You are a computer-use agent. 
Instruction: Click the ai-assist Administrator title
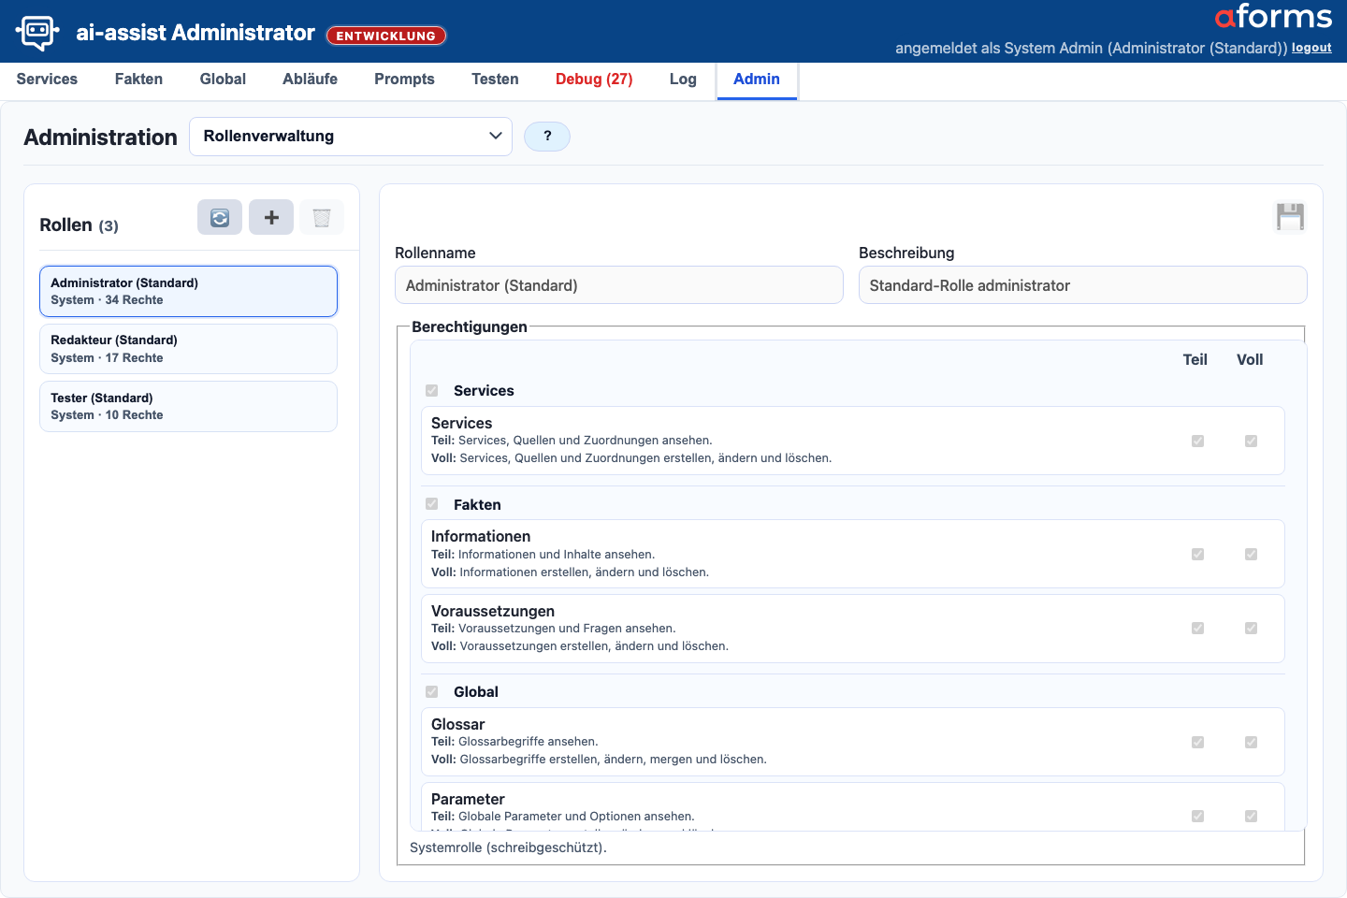[x=196, y=33]
